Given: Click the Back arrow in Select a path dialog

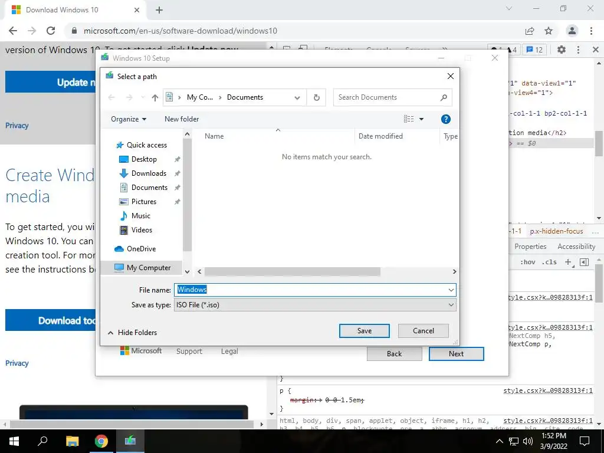Looking at the screenshot, I should pyautogui.click(x=111, y=97).
